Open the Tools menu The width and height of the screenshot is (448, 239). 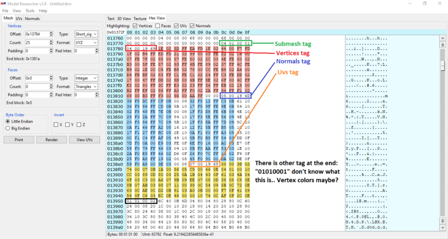[30, 10]
